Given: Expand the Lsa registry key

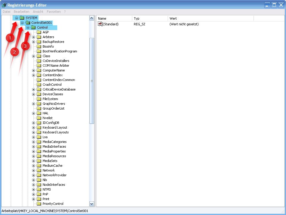Looking at the screenshot, I should click(33, 137).
